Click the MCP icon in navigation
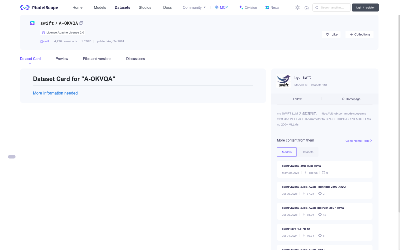 click(x=216, y=7)
